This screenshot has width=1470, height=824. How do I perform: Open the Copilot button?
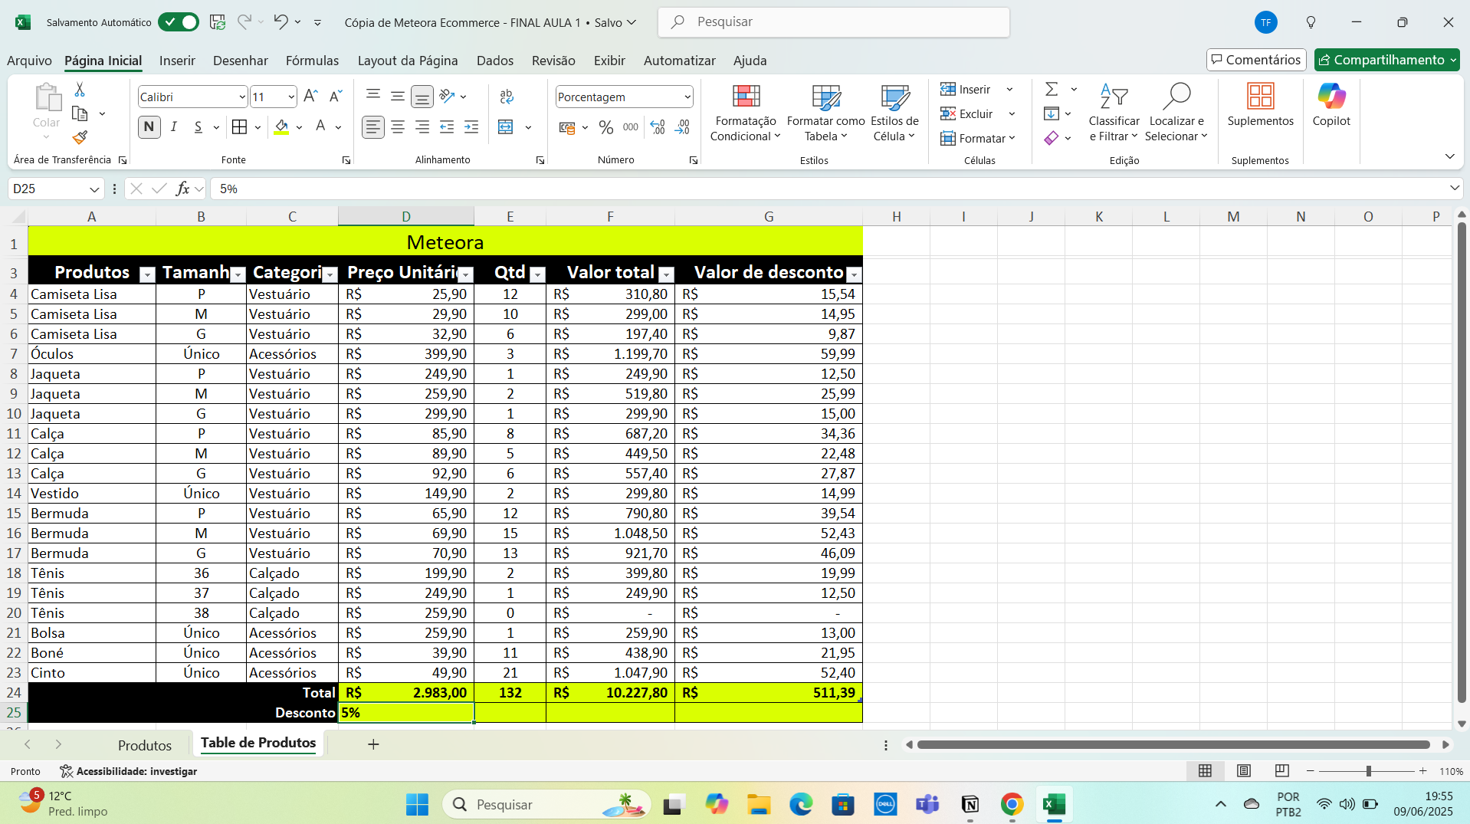click(x=1331, y=105)
